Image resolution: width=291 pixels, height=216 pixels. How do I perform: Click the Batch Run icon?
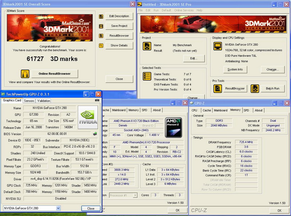(x=255, y=89)
